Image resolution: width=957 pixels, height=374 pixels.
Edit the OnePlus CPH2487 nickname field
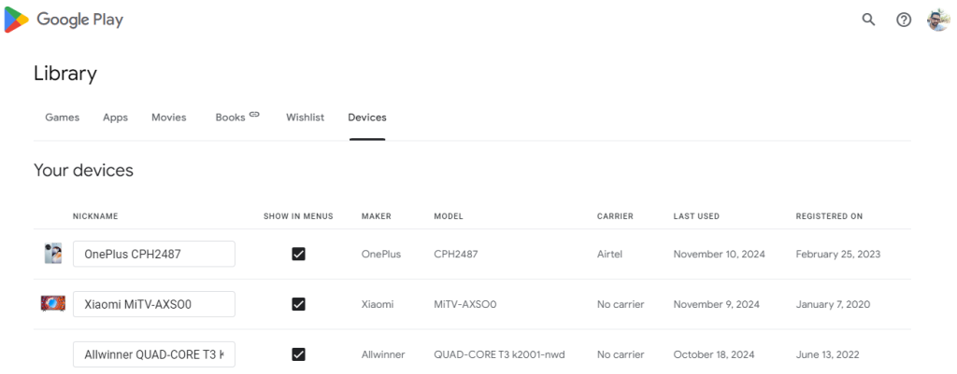pyautogui.click(x=154, y=254)
